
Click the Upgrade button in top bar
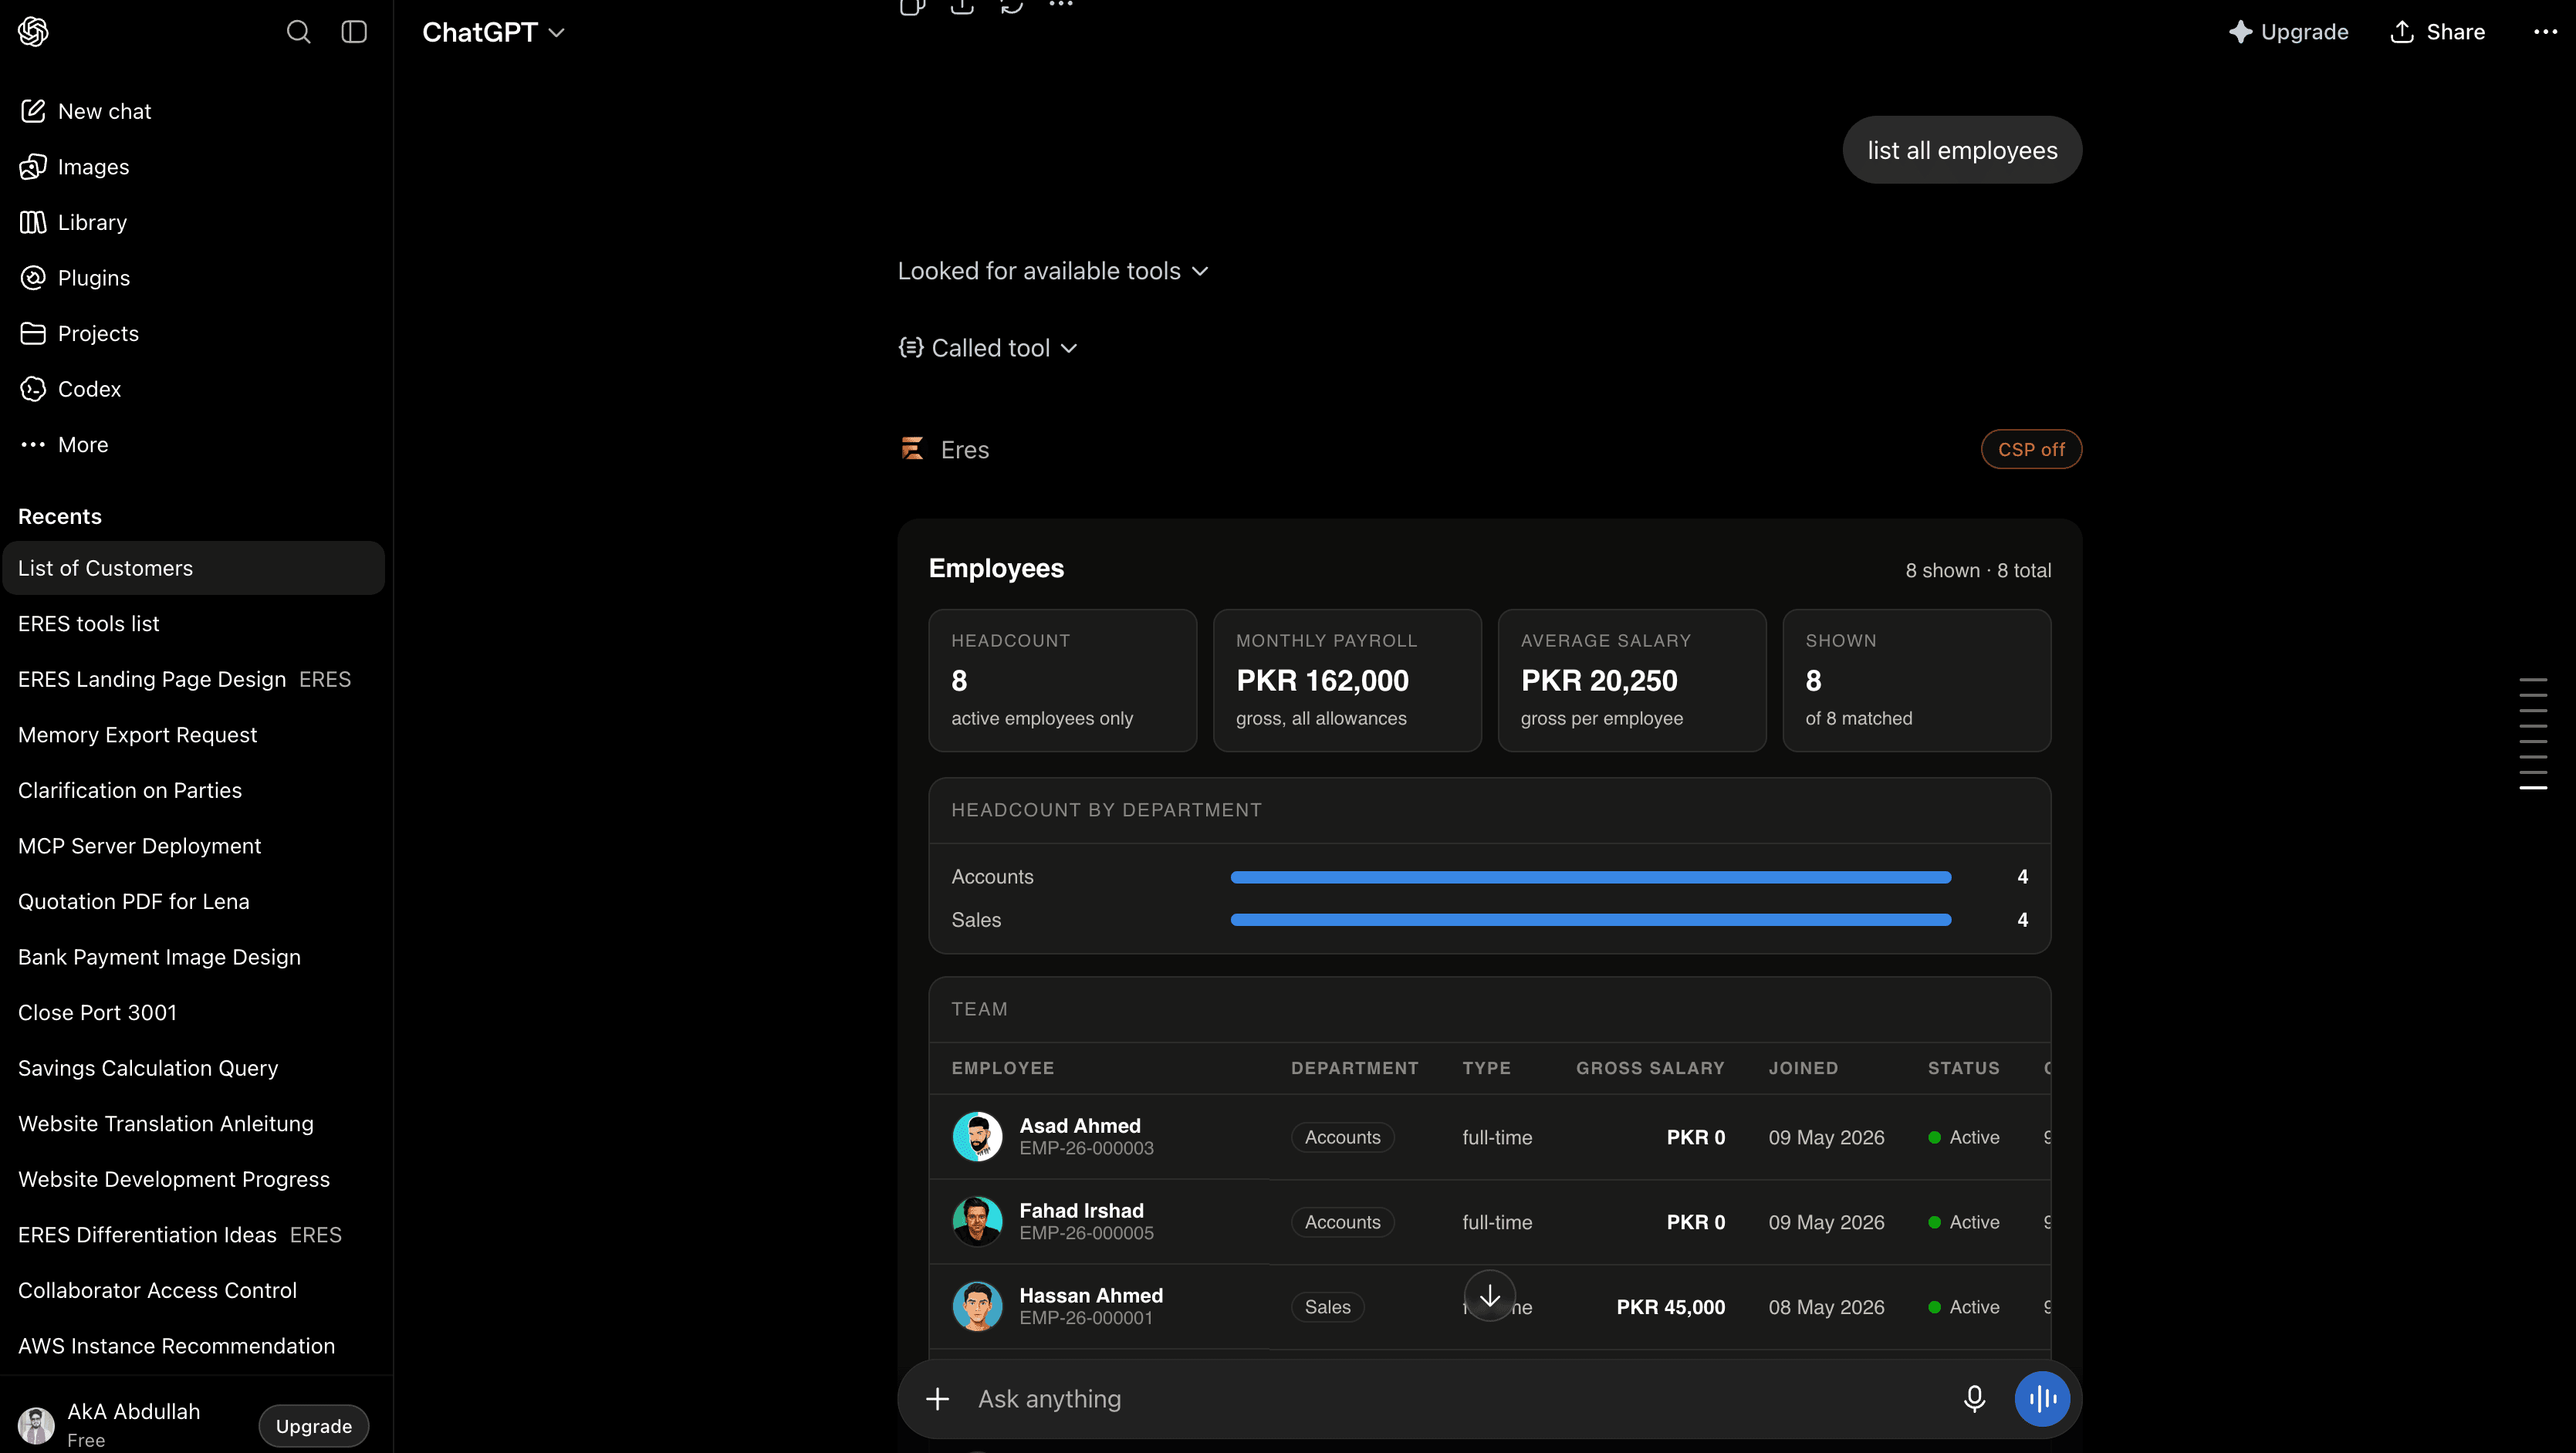pyautogui.click(x=2288, y=32)
